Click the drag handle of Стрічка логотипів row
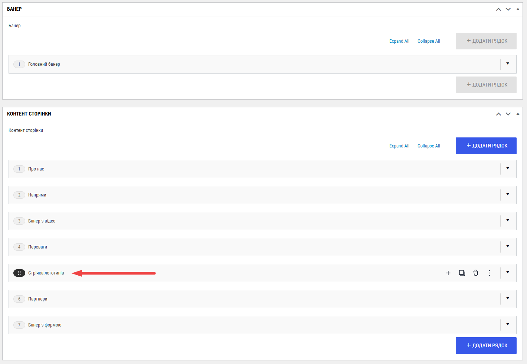Screen dimensions: 527x364 19,273
